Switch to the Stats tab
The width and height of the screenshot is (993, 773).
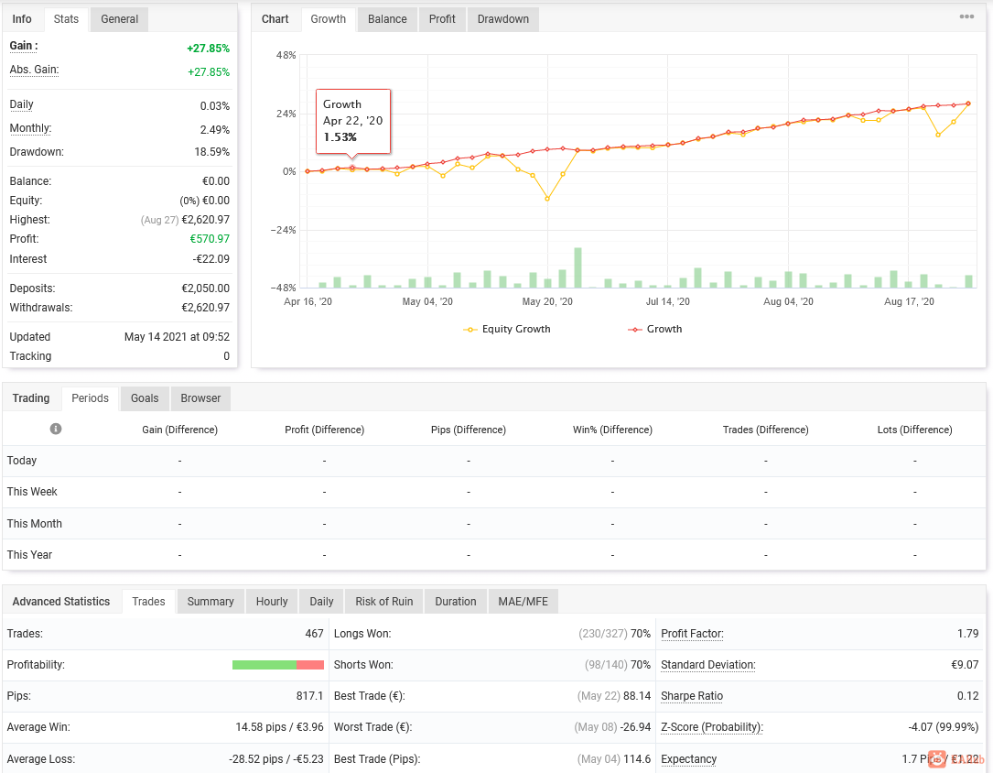pyautogui.click(x=66, y=19)
